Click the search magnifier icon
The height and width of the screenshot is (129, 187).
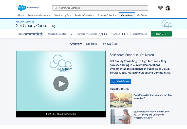click(56, 8)
